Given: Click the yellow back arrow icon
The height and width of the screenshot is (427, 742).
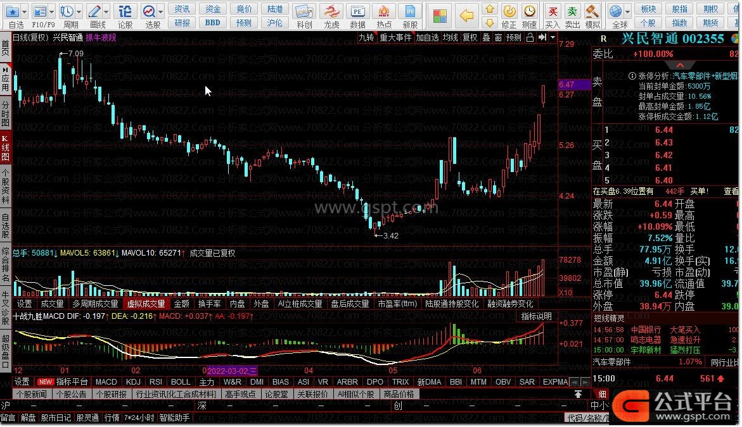Looking at the screenshot, I should coord(466,16).
